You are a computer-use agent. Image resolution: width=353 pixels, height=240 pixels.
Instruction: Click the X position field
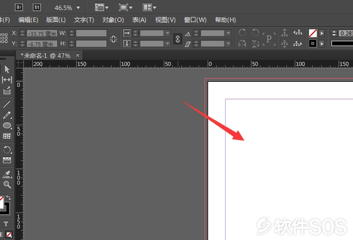pos(42,33)
